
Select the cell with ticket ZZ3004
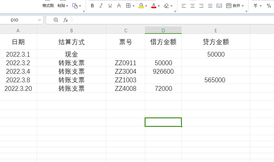pyautogui.click(x=126, y=71)
